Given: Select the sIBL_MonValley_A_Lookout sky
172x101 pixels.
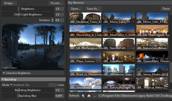Looking at the screenshot, I should click(85, 31).
